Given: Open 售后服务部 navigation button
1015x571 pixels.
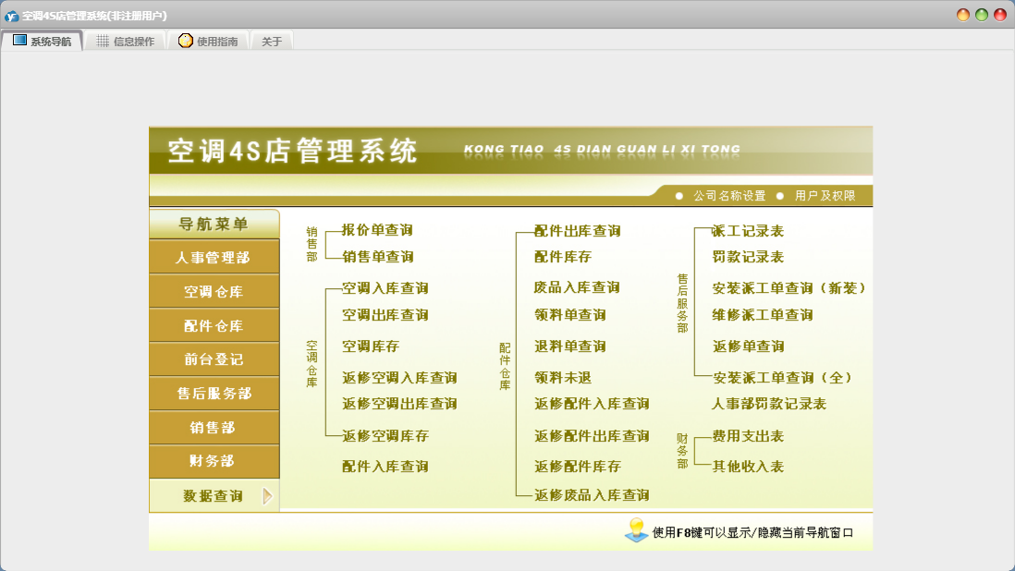Looking at the screenshot, I should pos(214,394).
